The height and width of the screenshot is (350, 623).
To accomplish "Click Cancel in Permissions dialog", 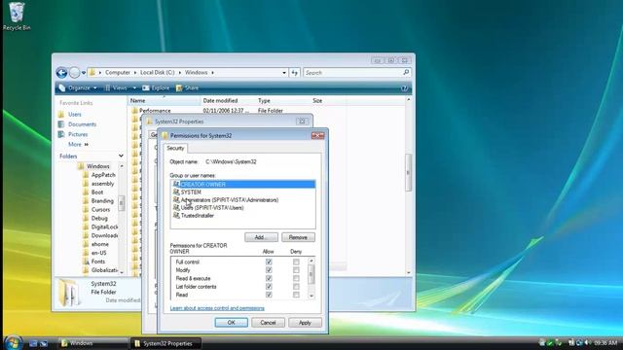I will point(268,323).
